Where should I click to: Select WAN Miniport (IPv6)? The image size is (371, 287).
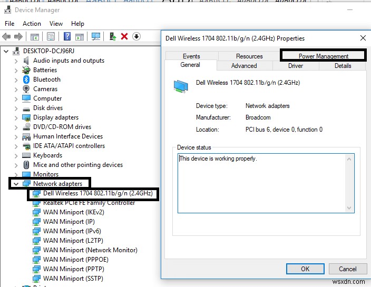(72, 231)
